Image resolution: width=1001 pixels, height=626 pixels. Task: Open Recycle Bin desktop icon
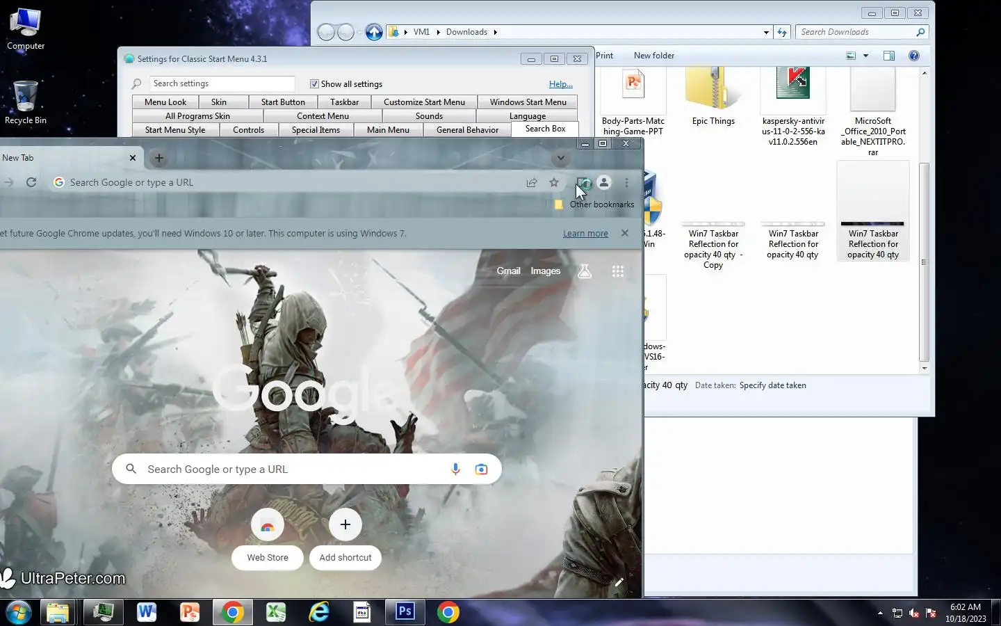coord(25,102)
